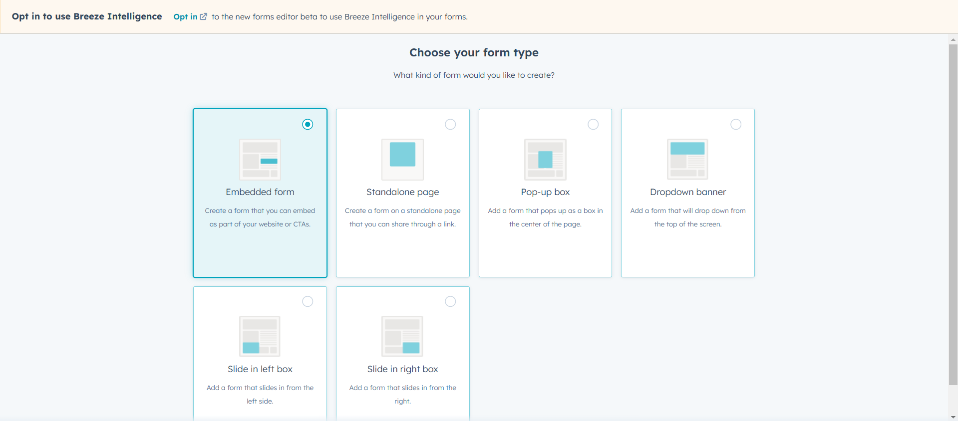Click the Dropdown banner title

click(688, 192)
